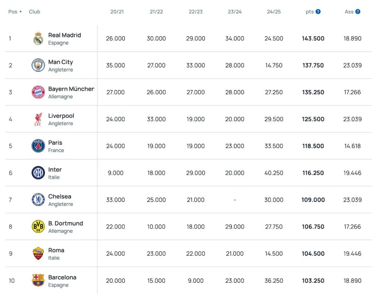The width and height of the screenshot is (378, 300).
Task: Click the Man City club crest
Action: [x=38, y=65]
